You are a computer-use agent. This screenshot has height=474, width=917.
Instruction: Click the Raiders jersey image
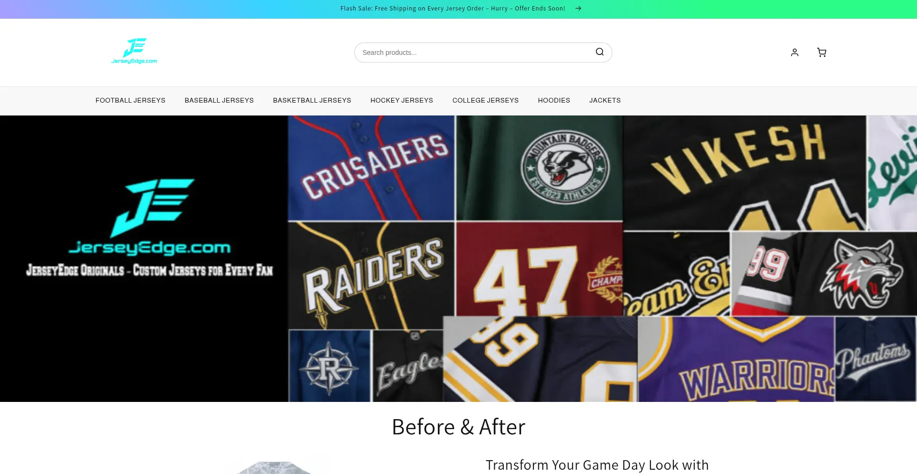[371, 274]
